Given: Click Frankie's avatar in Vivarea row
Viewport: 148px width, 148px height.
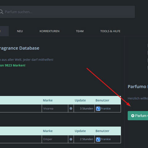Looking at the screenshot, I should point(98,109).
